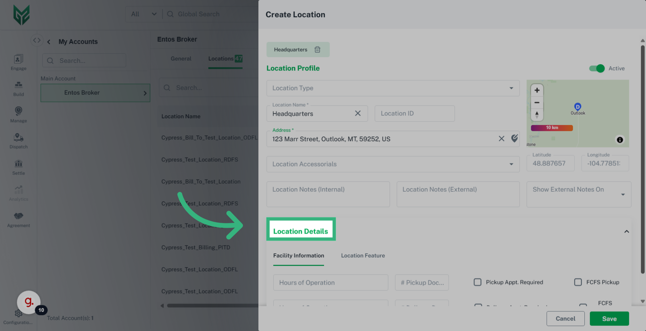Switch to Location Feature tab
This screenshot has width=646, height=331.
[363, 256]
